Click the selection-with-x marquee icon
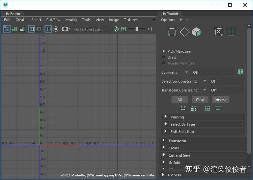Image resolution: width=253 pixels, height=180 pixels. [219, 32]
